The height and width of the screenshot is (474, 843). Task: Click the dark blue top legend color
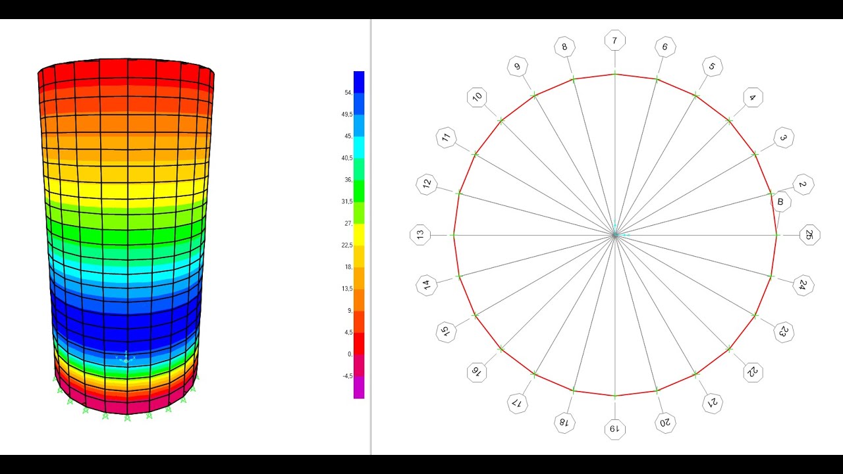click(x=359, y=82)
